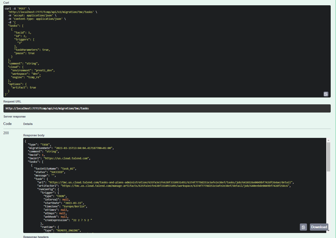
Task: Click the response body scrollbar thumb
Action: point(328,157)
